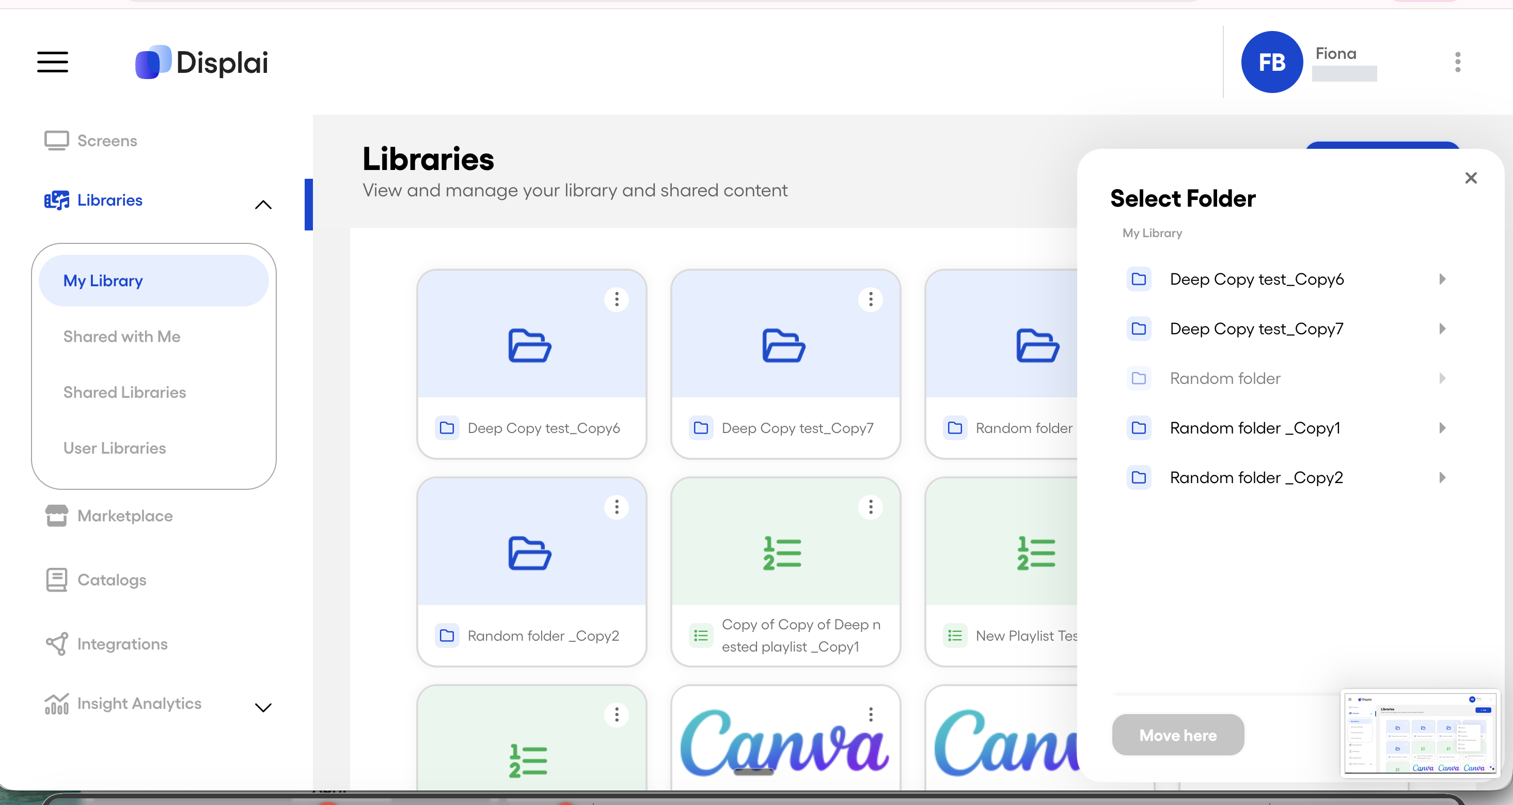This screenshot has width=1513, height=805.
Task: Click the Move here button
Action: click(1178, 735)
